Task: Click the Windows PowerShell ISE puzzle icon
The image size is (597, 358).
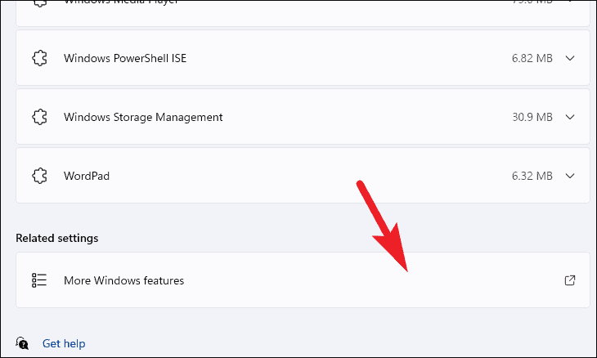Action: click(x=39, y=58)
